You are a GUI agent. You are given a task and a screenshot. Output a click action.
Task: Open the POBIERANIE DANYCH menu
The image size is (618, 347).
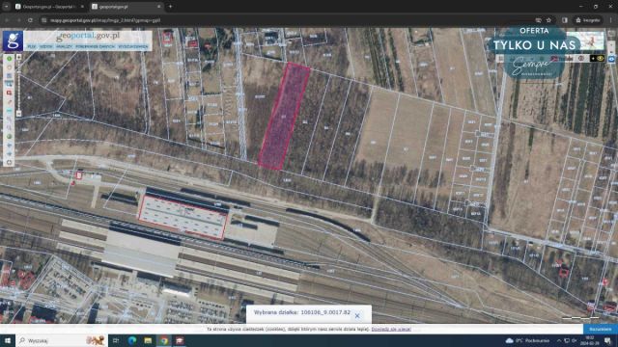point(96,46)
